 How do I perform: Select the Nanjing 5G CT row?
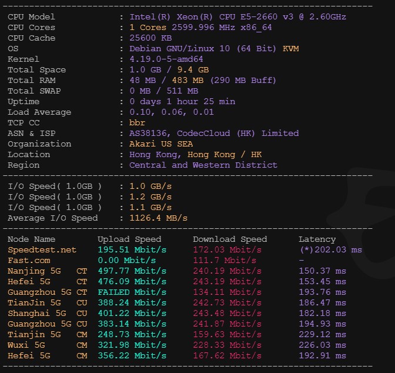(177, 271)
